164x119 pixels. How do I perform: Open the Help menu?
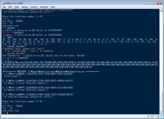point(52,7)
